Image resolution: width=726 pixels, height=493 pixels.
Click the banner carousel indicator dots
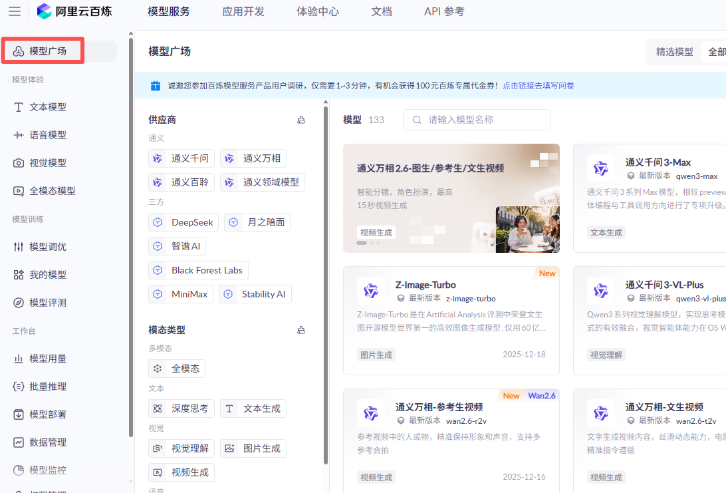pos(368,243)
